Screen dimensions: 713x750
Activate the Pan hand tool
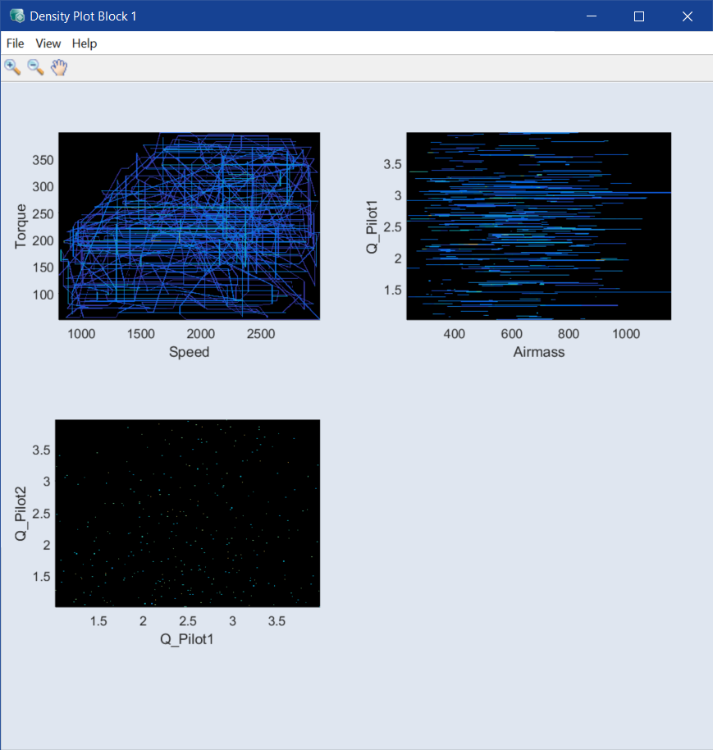(x=58, y=67)
